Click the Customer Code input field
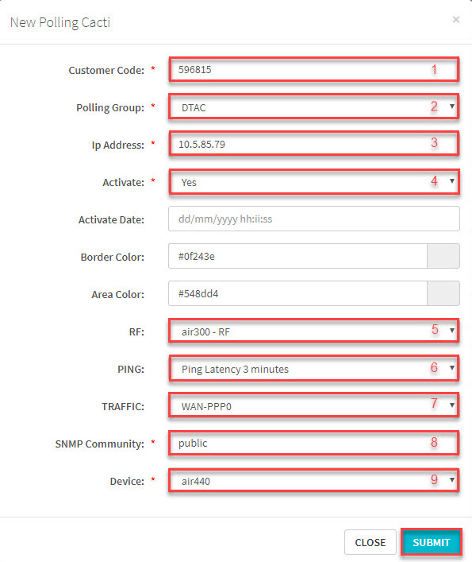Image resolution: width=472 pixels, height=562 pixels. (x=314, y=69)
